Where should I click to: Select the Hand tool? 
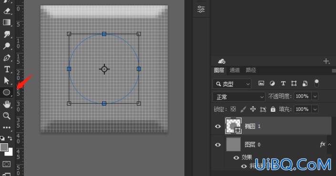click(7, 104)
